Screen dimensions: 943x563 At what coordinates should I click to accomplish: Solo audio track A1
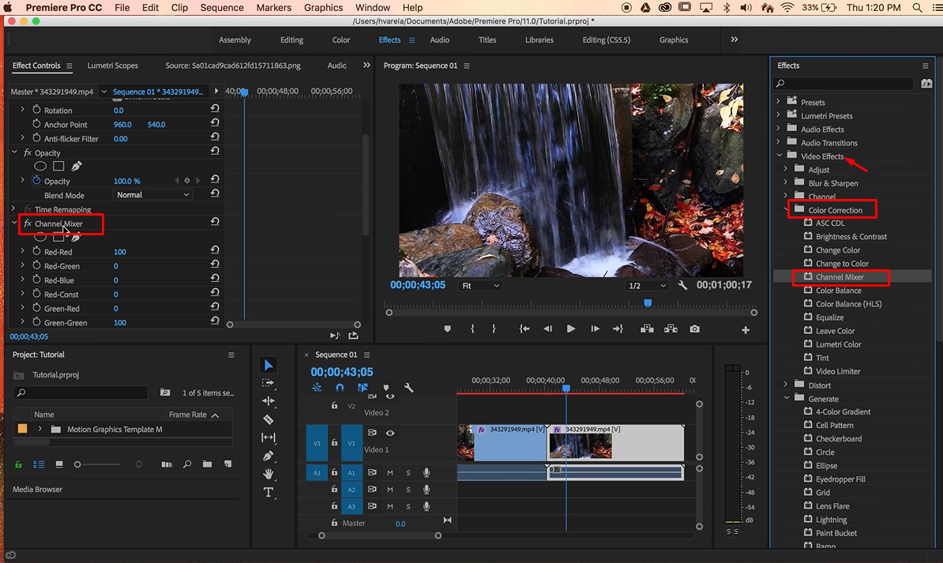pyautogui.click(x=408, y=473)
